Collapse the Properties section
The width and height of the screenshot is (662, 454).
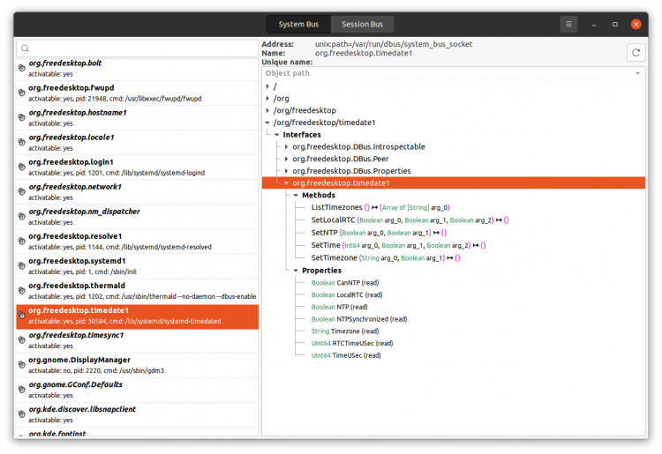click(295, 271)
